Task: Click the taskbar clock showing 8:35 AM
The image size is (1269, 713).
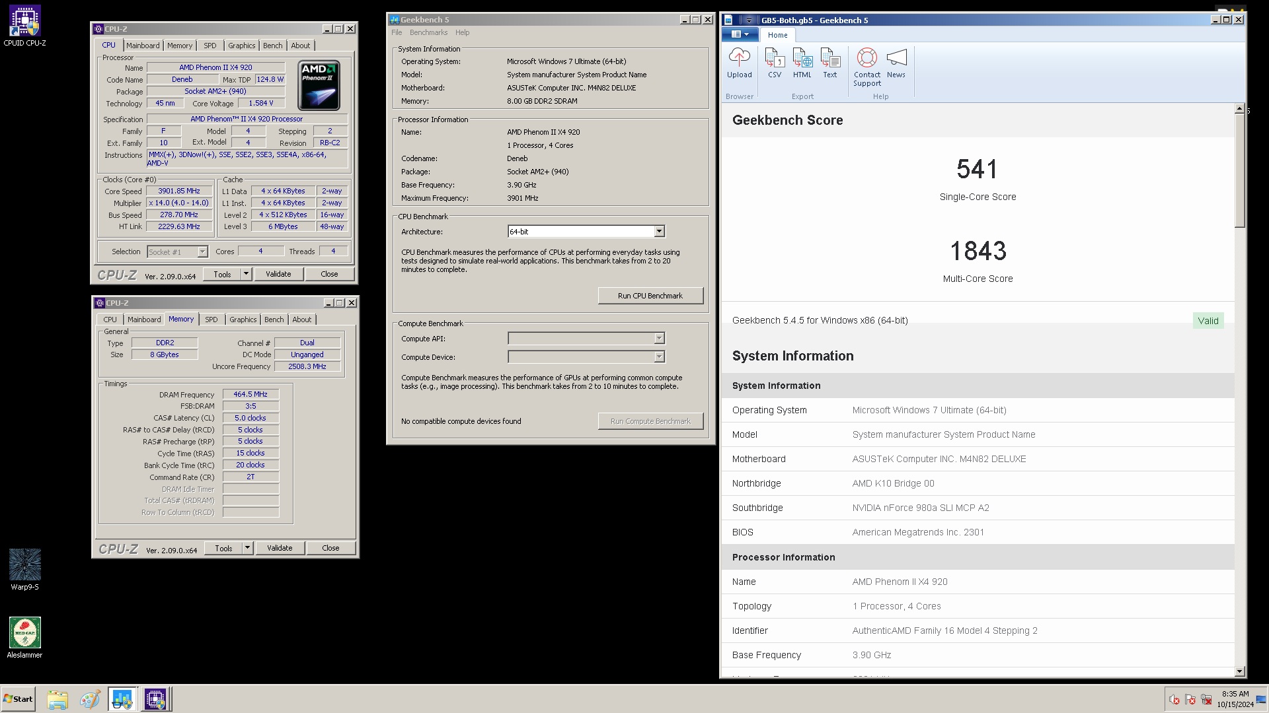Action: (x=1235, y=699)
